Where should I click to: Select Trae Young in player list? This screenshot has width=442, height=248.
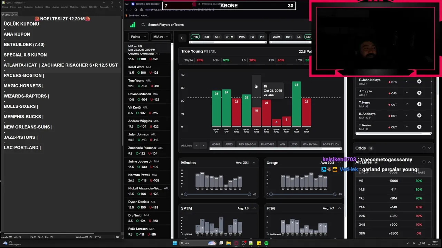click(148, 83)
